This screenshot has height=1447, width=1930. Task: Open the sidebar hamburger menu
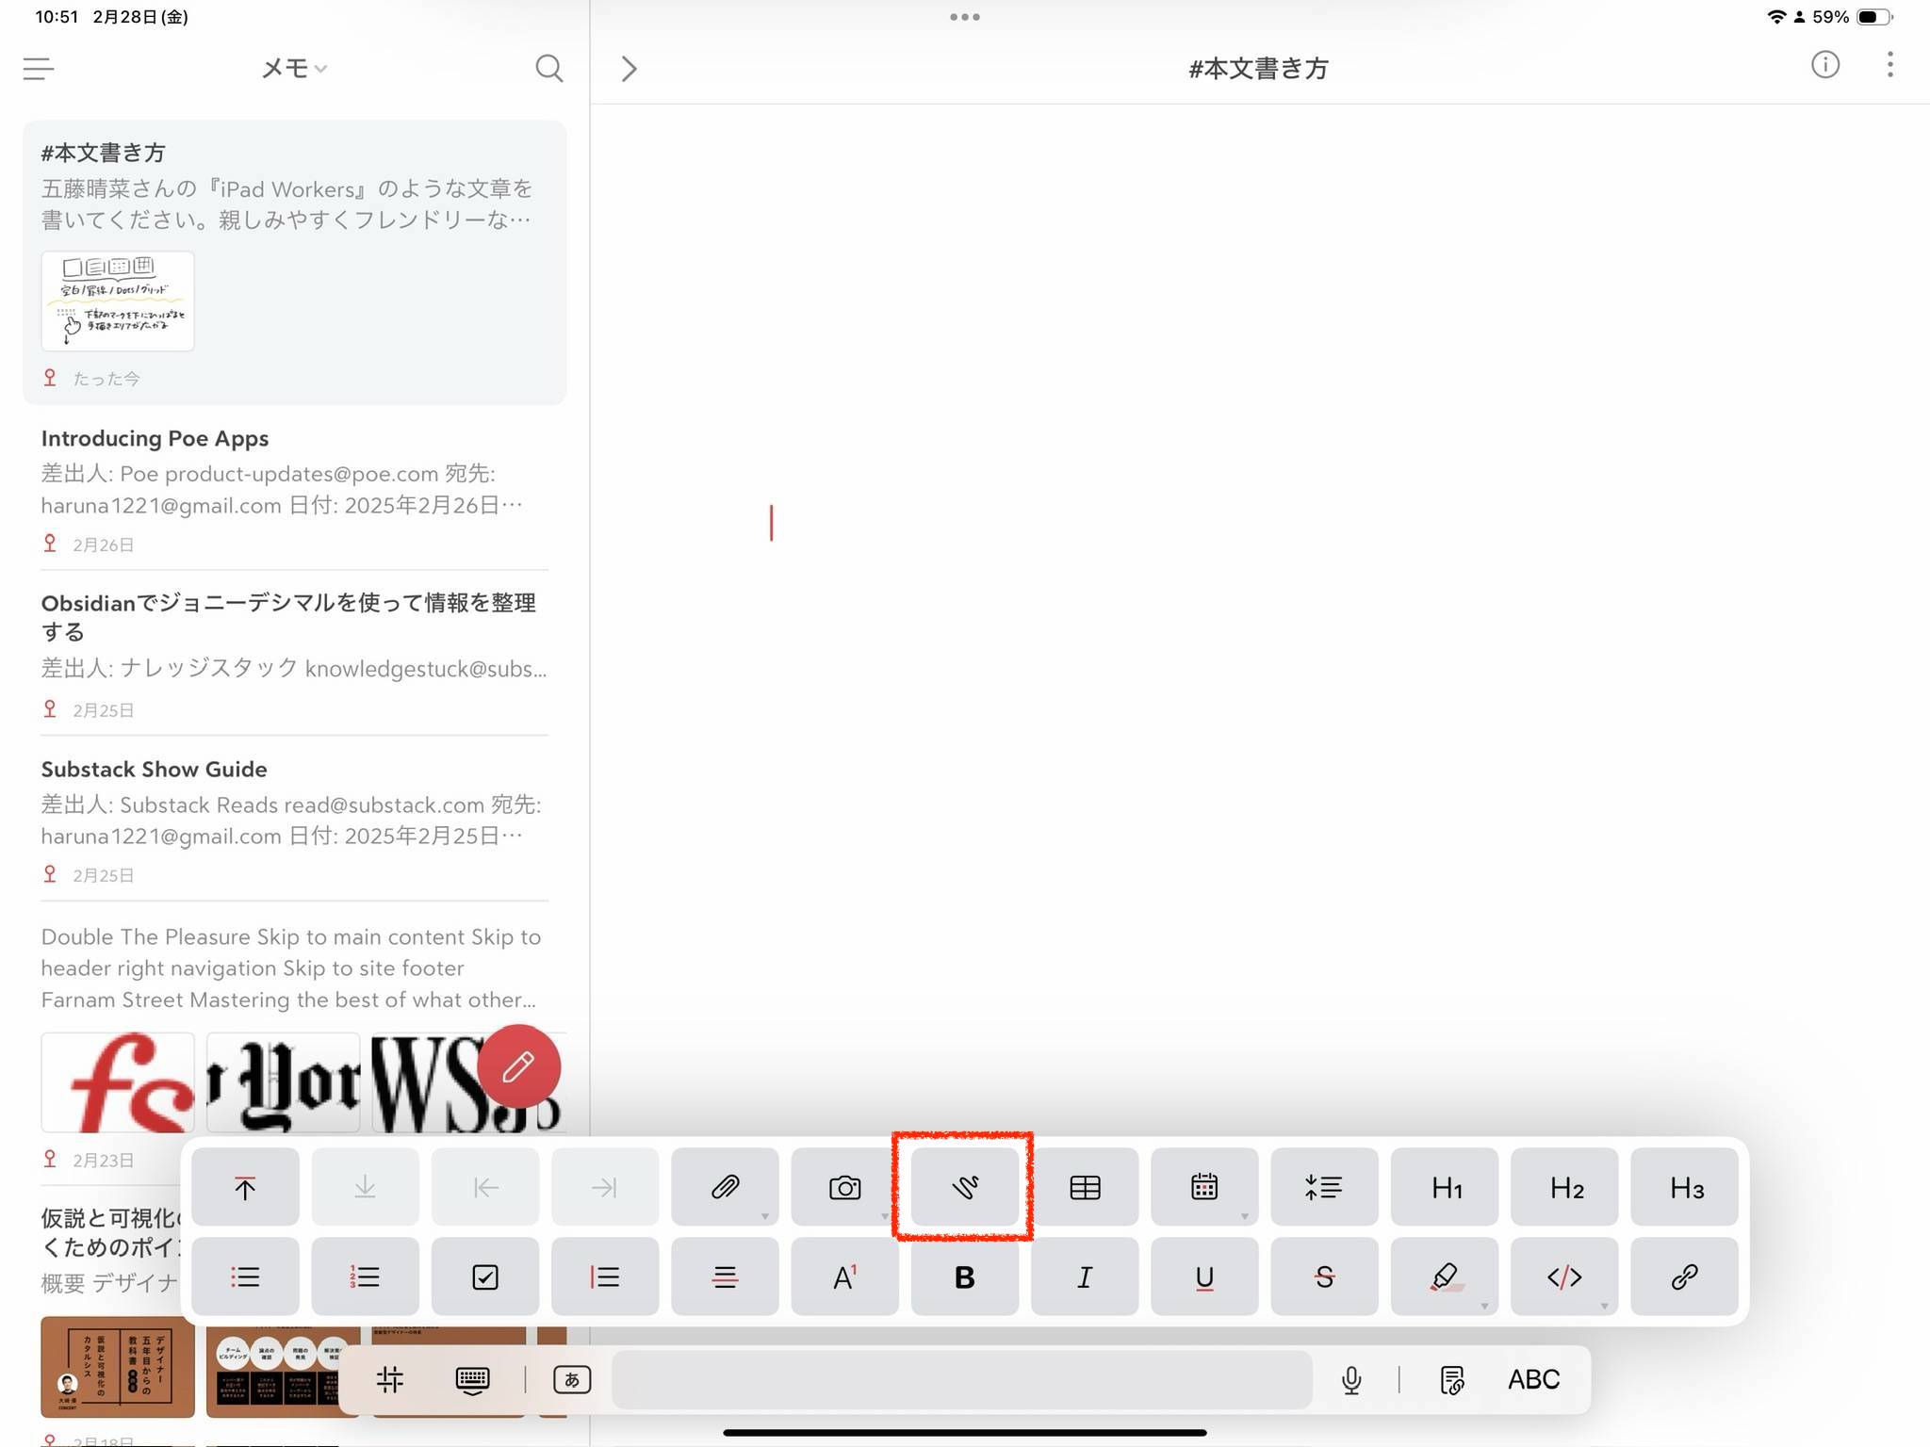coord(39,69)
